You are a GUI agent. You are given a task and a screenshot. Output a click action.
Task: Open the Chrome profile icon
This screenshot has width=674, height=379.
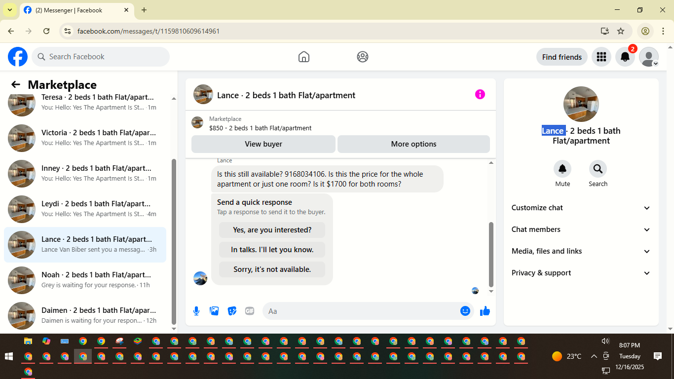[645, 31]
